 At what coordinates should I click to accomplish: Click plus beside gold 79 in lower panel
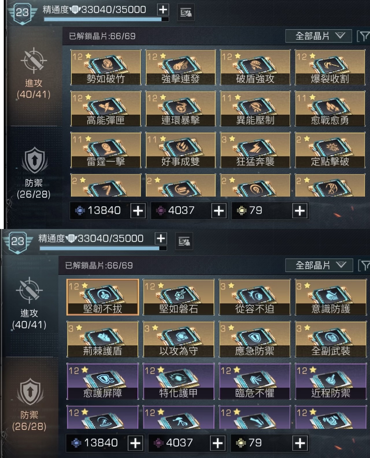pos(300,443)
